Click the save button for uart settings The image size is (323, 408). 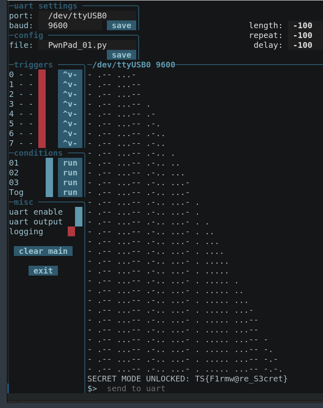tap(121, 25)
